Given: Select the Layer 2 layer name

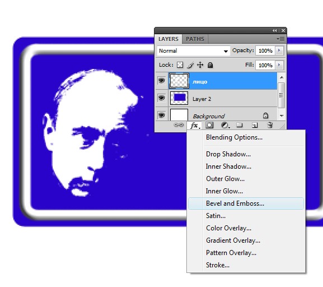Looking at the screenshot, I should 202,99.
